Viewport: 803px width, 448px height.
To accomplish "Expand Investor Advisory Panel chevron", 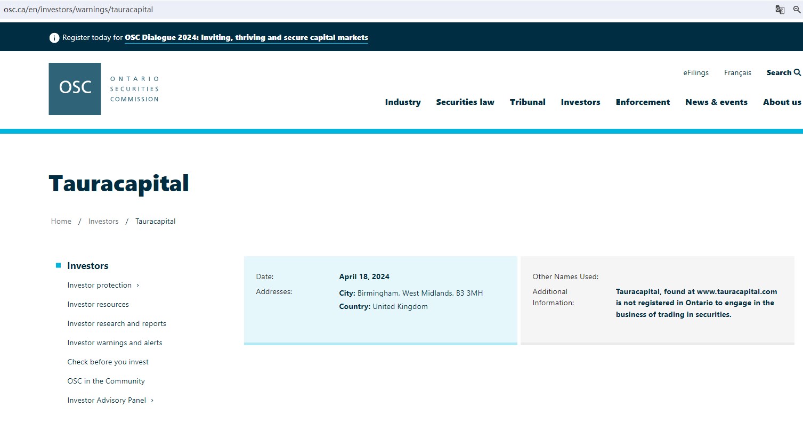I will point(152,401).
